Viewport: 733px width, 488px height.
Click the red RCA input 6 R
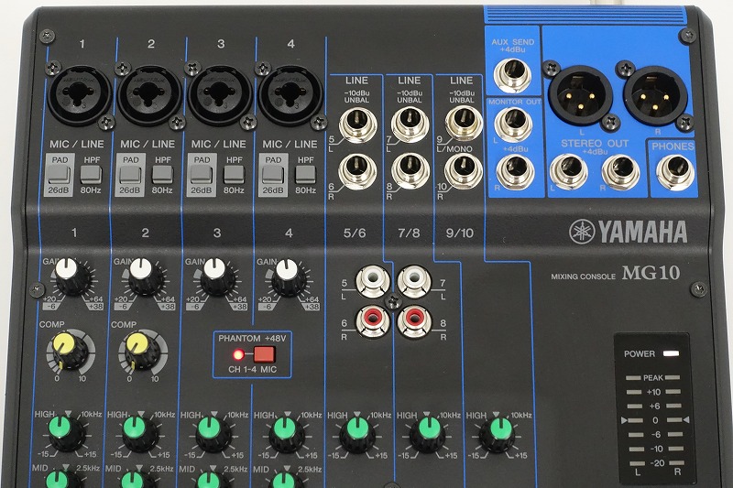pyautogui.click(x=373, y=321)
